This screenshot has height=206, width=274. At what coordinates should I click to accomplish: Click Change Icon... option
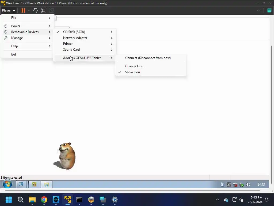point(151,66)
